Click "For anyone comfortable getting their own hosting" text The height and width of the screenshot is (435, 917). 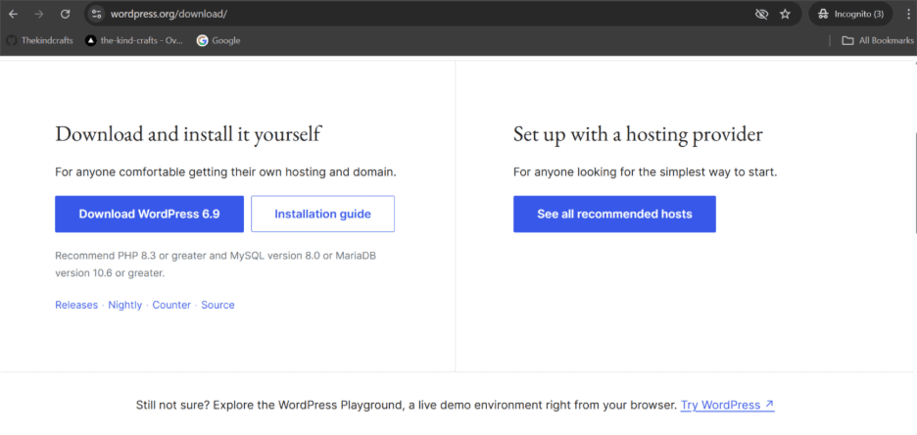coord(225,172)
